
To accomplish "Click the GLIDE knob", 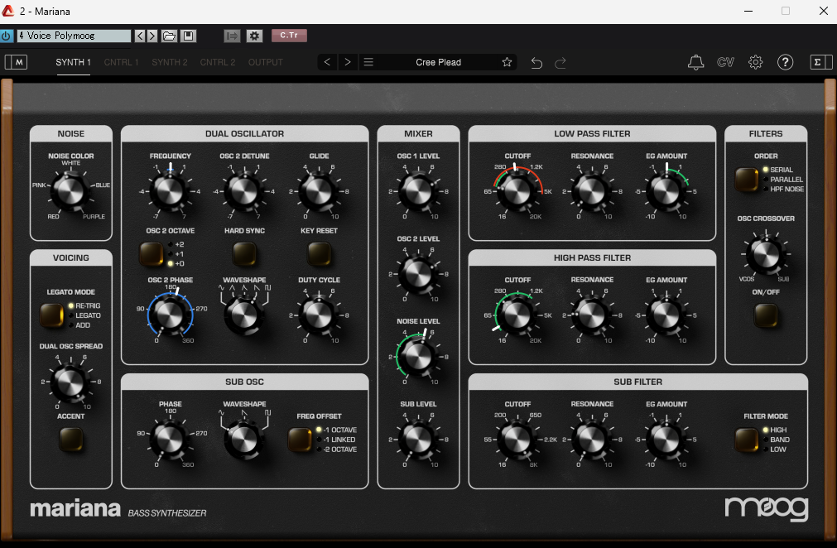I will (x=319, y=191).
